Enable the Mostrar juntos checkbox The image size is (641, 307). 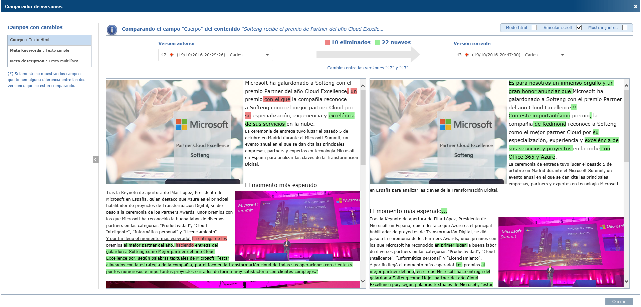click(x=625, y=28)
